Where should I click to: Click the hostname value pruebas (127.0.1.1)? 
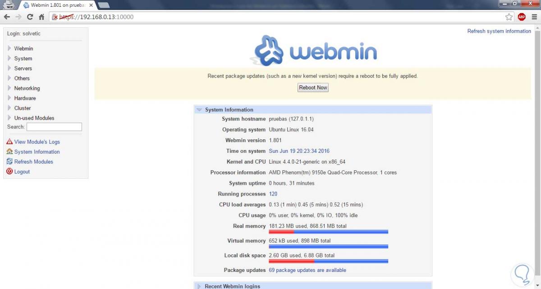[x=291, y=119]
